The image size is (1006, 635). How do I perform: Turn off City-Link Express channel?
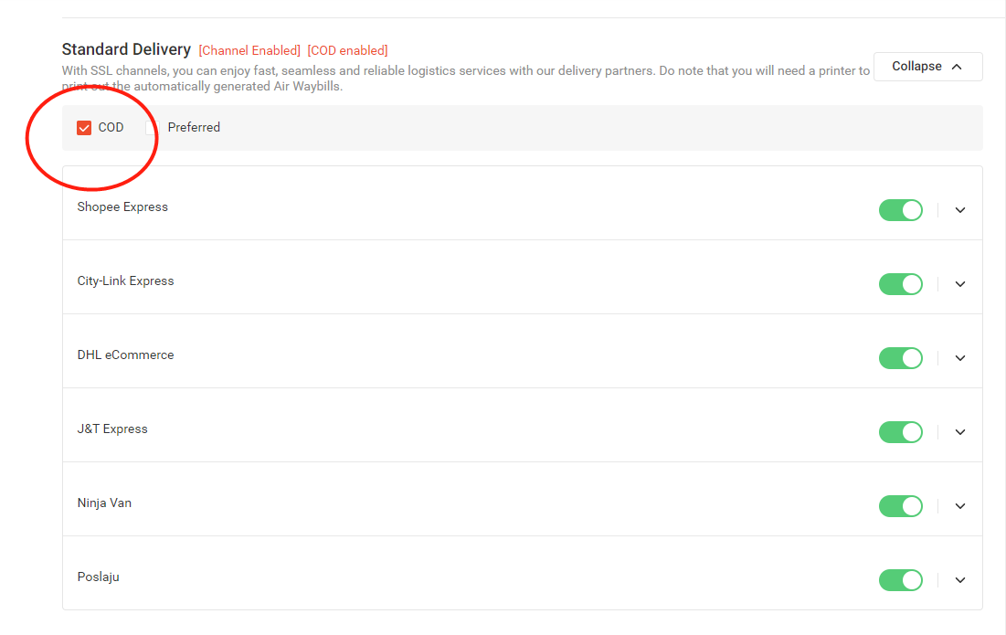[x=901, y=284]
